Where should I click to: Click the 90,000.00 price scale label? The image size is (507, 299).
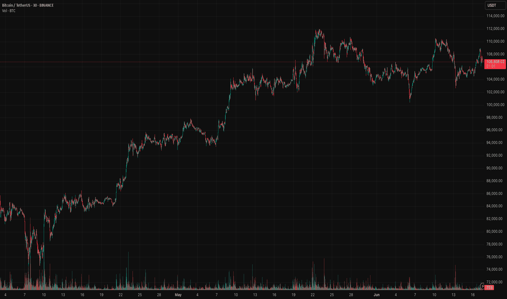click(x=495, y=168)
